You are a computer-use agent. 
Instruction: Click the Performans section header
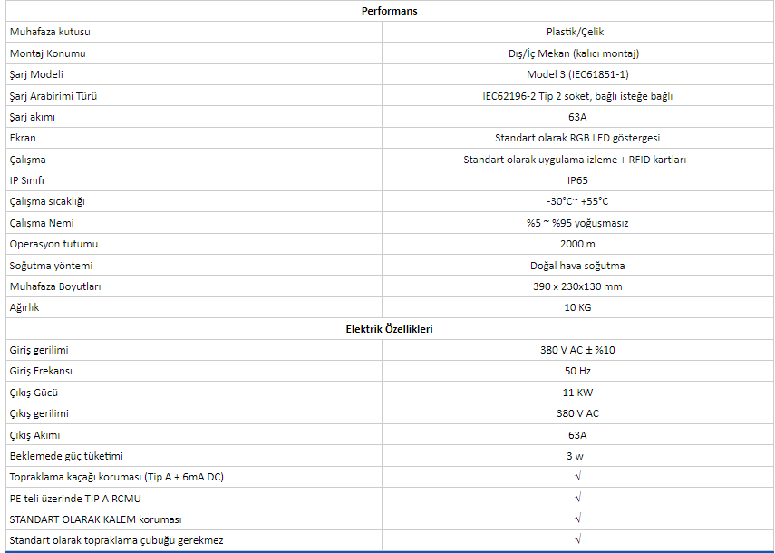389,12
